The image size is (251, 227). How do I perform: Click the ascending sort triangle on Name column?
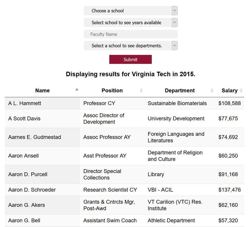(76, 89)
